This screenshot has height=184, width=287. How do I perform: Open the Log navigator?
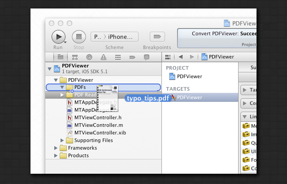[147, 57]
